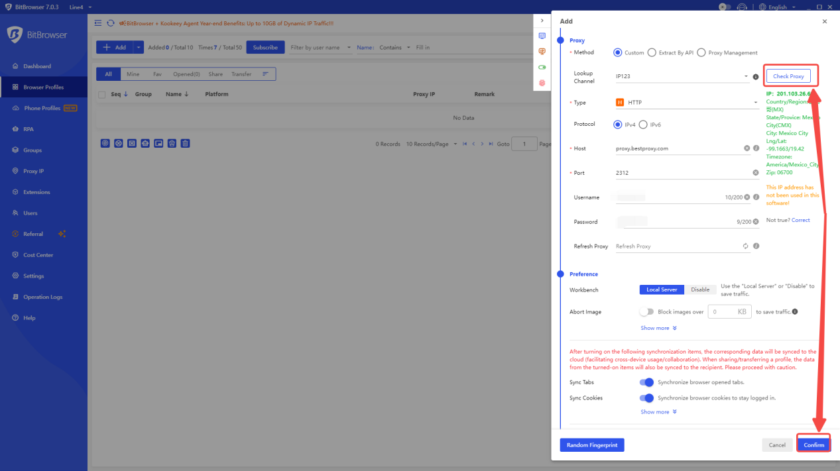Click the info icon beside Lookup Channel
This screenshot has width=840, height=471.
point(756,77)
